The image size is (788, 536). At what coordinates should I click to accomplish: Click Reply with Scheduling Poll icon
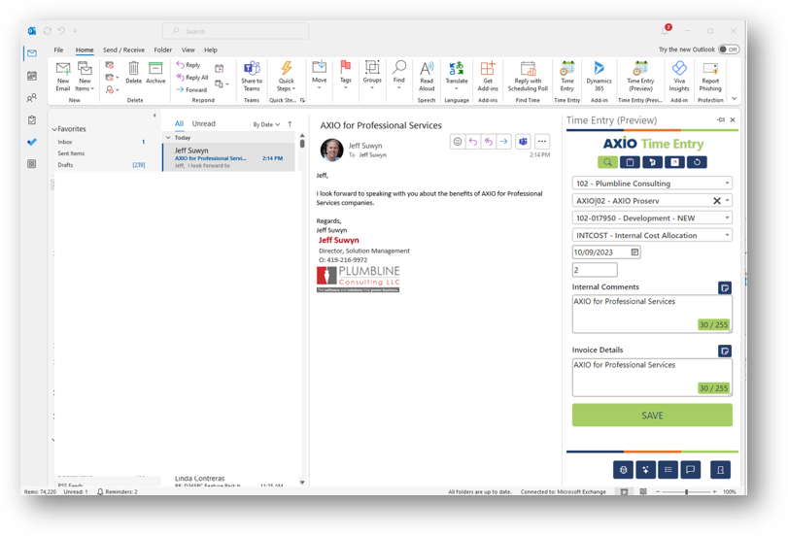point(528,77)
